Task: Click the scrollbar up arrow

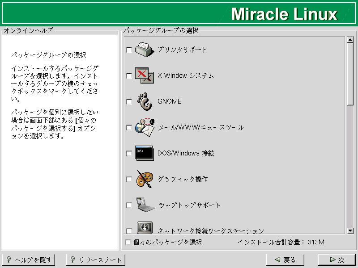Action: (x=350, y=40)
